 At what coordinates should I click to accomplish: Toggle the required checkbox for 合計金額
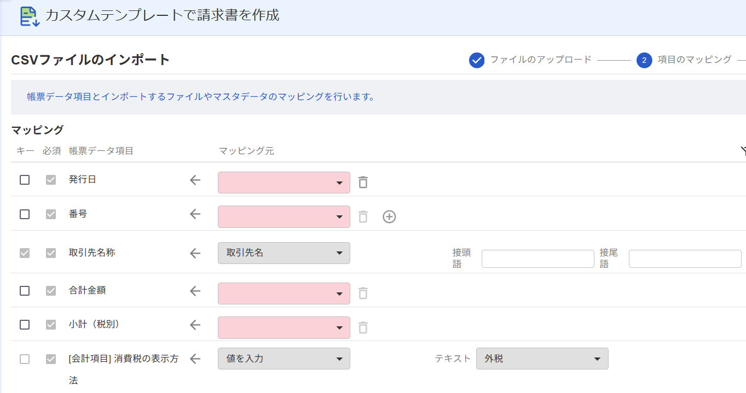(x=51, y=291)
